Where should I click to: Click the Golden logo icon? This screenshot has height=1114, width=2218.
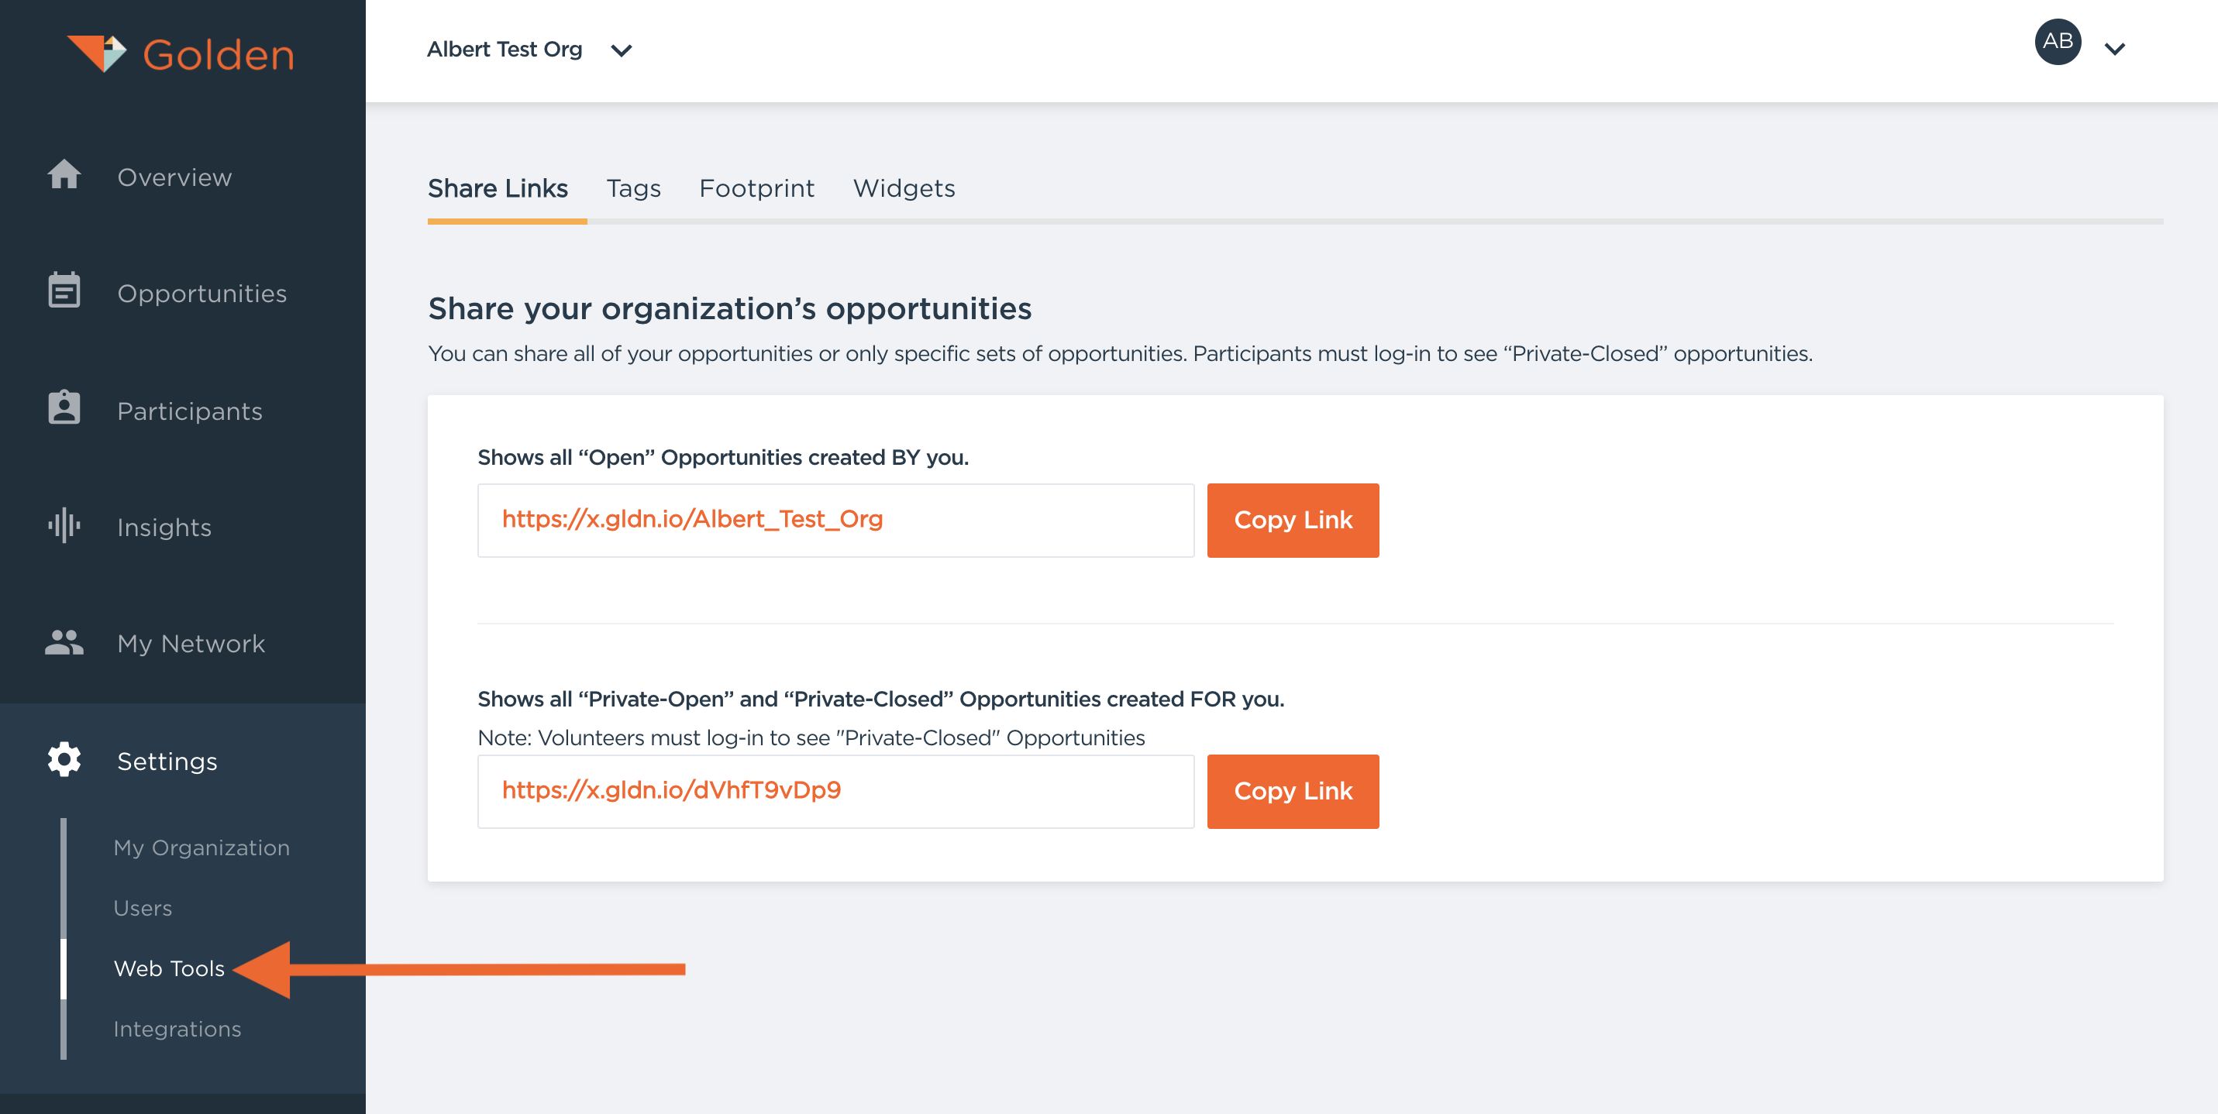96,53
